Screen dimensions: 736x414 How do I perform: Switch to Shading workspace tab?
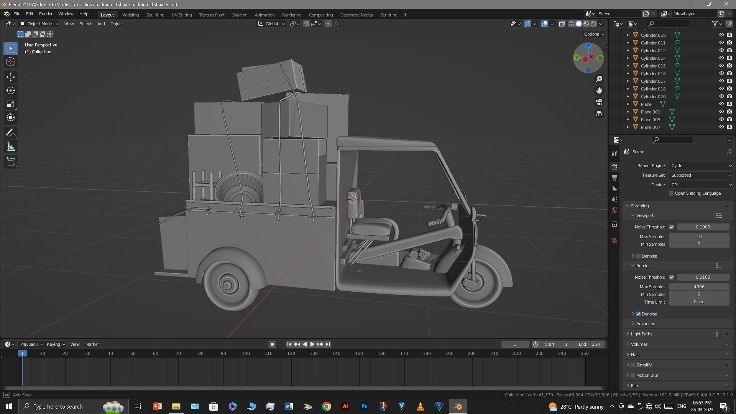point(240,15)
